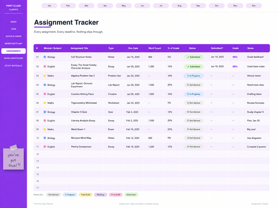Click In Progress status for Creative Writing Piece
Viewport: 278px width, 208px height.
point(193,94)
